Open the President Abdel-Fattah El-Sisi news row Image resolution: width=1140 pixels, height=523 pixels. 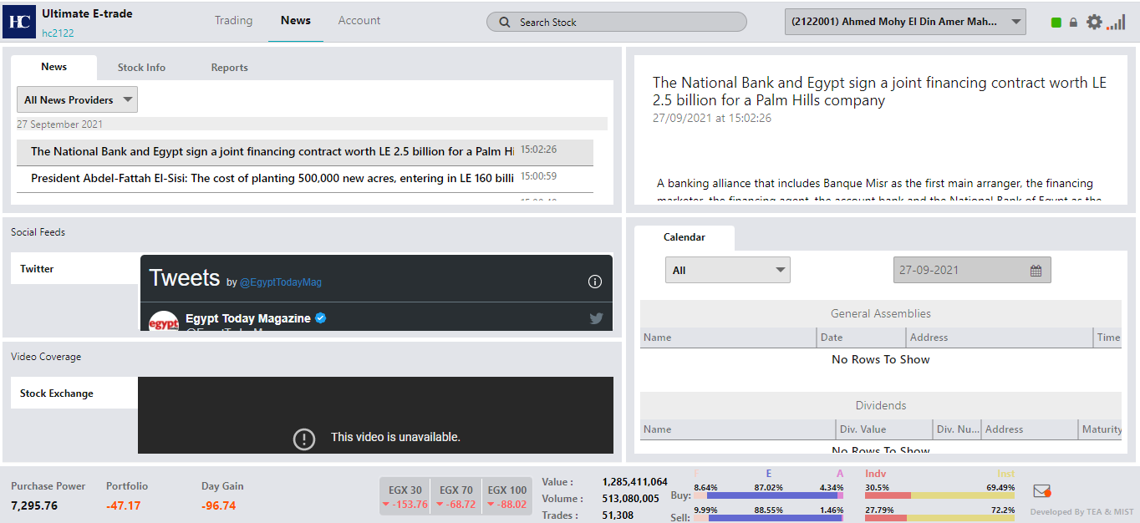(305, 178)
